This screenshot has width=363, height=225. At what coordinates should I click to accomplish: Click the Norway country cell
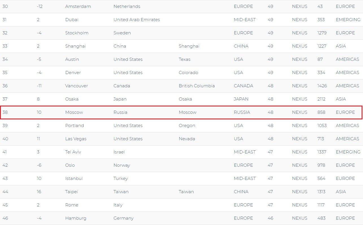[121, 165]
